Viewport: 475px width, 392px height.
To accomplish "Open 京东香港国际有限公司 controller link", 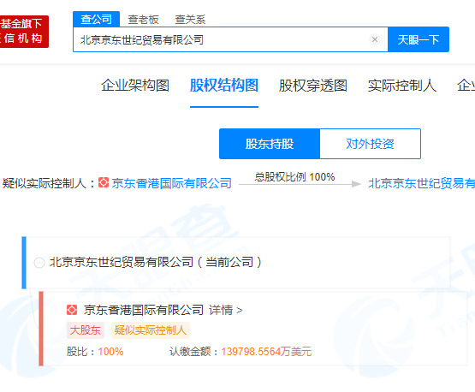I will pyautogui.click(x=172, y=183).
